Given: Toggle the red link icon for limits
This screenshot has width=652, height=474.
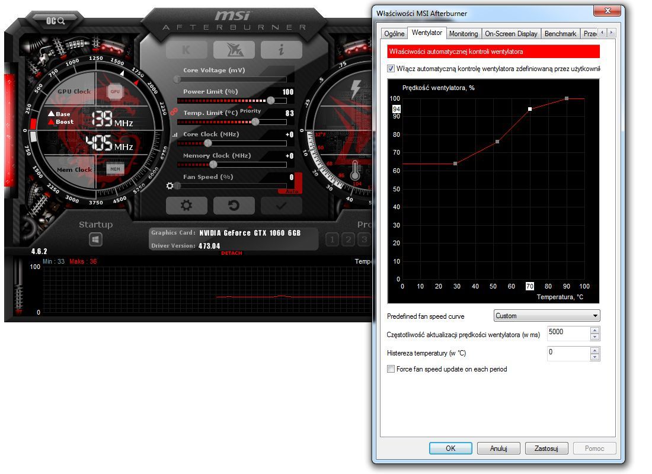Looking at the screenshot, I should tap(174, 112).
